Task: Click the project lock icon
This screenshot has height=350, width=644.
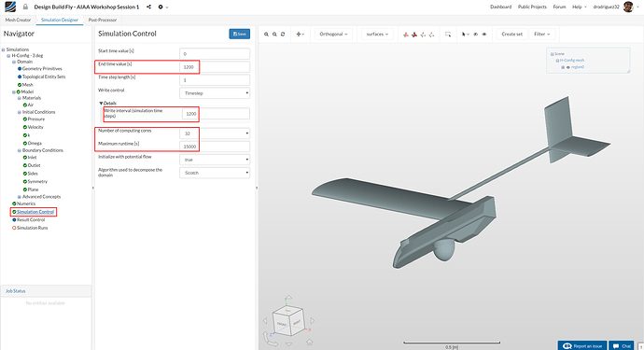Action: tap(25, 7)
